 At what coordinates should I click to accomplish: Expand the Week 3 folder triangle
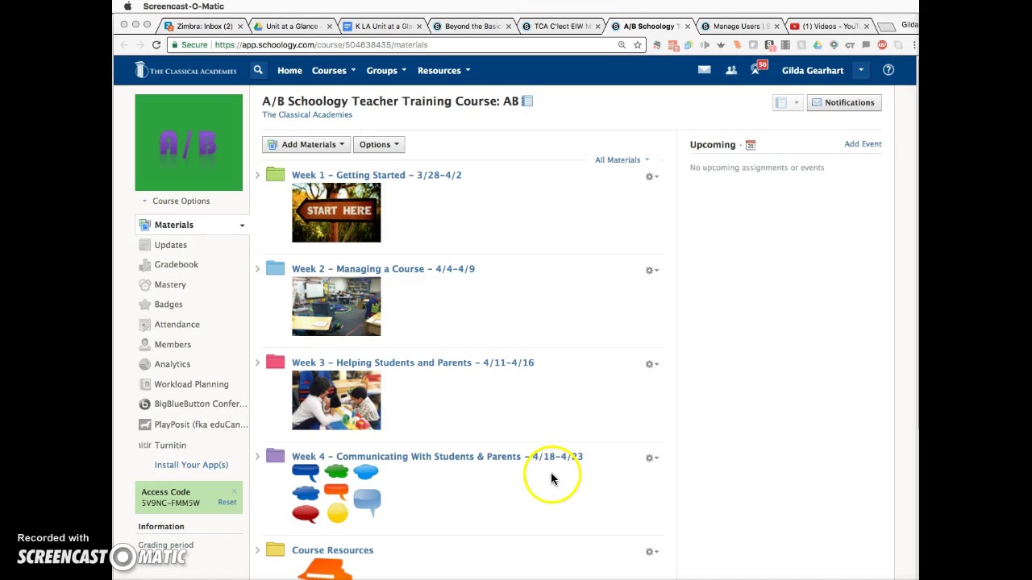coord(257,362)
